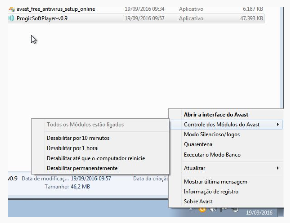Click 19/09/2016 09:57 in file list row

[x=144, y=18]
